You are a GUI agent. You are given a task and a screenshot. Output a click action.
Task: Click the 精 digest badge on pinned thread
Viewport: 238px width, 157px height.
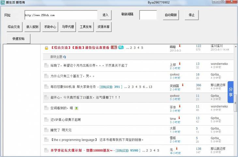121,47
